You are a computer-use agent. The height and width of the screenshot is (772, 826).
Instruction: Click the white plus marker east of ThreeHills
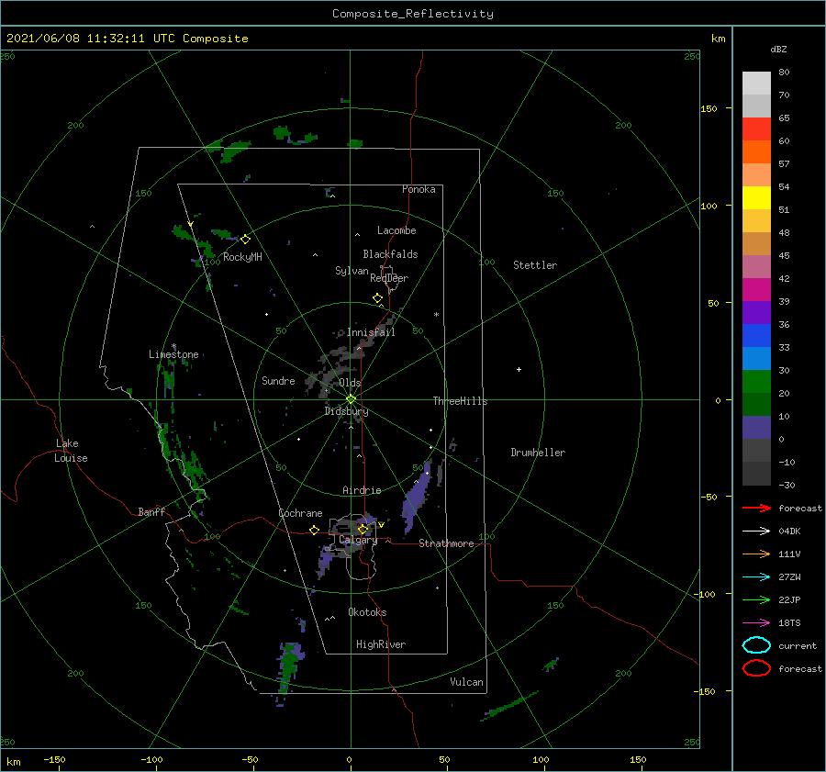pos(519,369)
